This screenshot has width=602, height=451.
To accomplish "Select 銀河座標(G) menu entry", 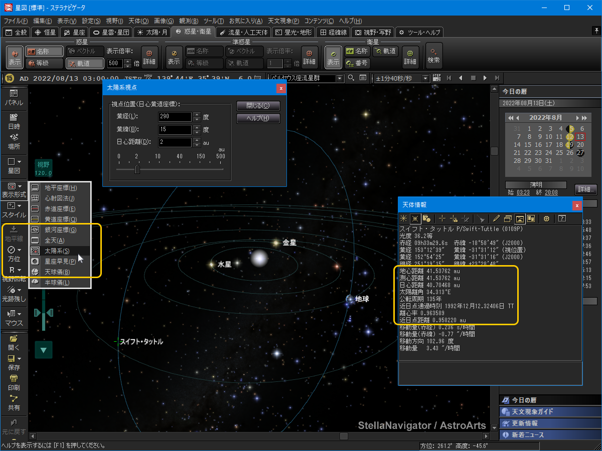I will point(60,230).
